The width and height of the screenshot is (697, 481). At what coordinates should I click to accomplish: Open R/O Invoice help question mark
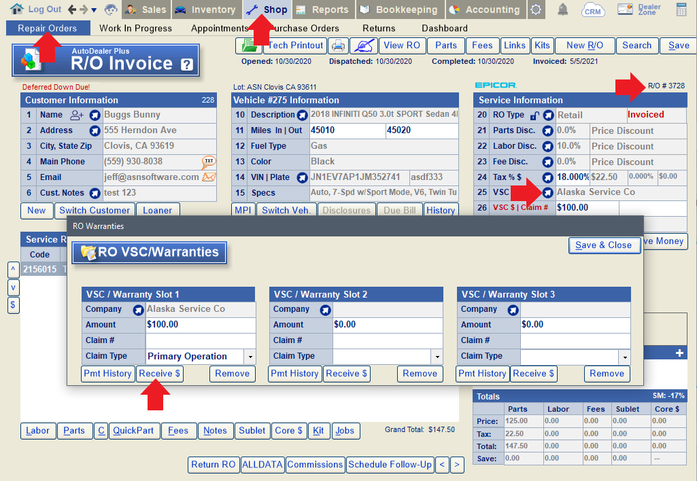point(187,65)
